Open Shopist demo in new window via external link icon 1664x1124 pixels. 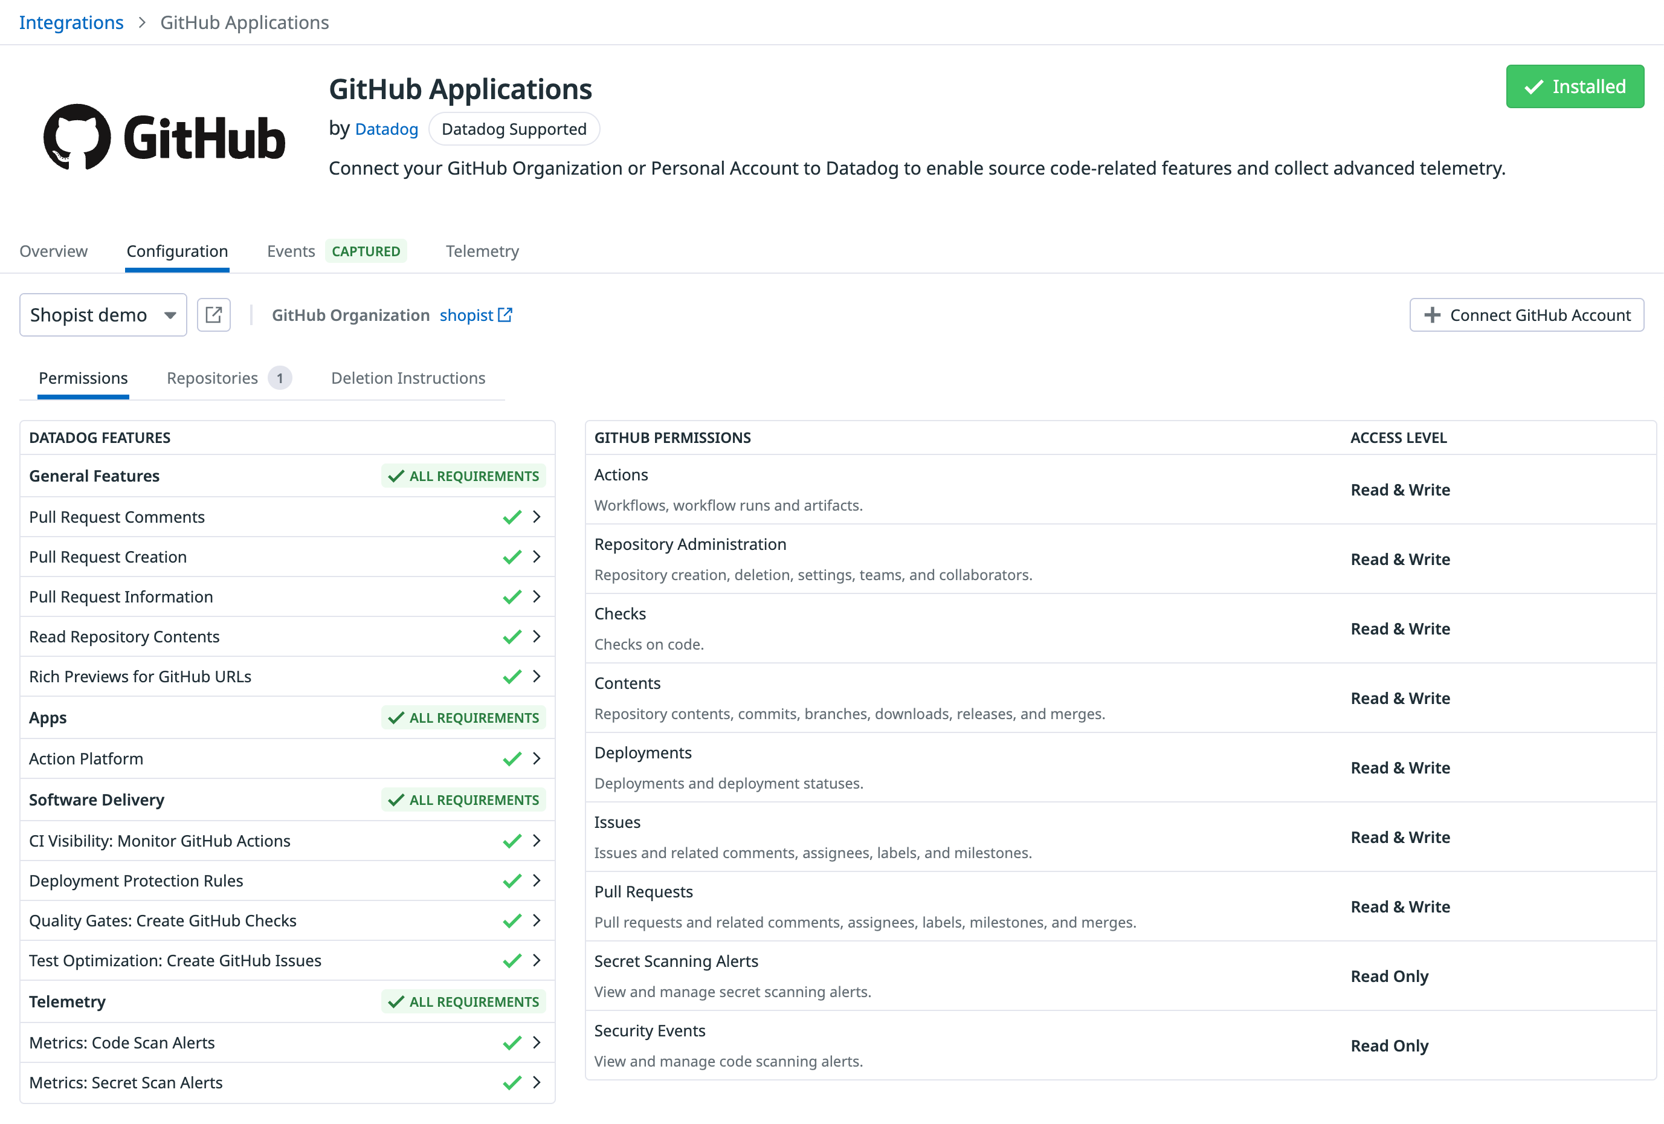[213, 314]
